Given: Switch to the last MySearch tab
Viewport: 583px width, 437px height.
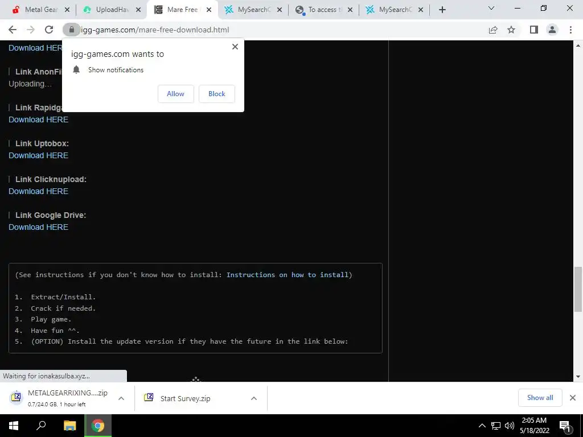Looking at the screenshot, I should [x=394, y=10].
